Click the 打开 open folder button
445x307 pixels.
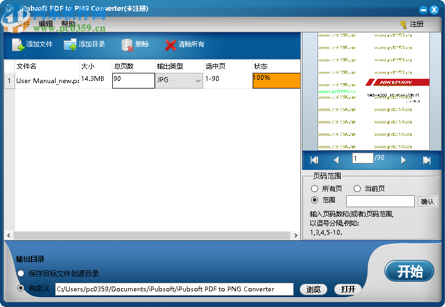[x=348, y=289]
